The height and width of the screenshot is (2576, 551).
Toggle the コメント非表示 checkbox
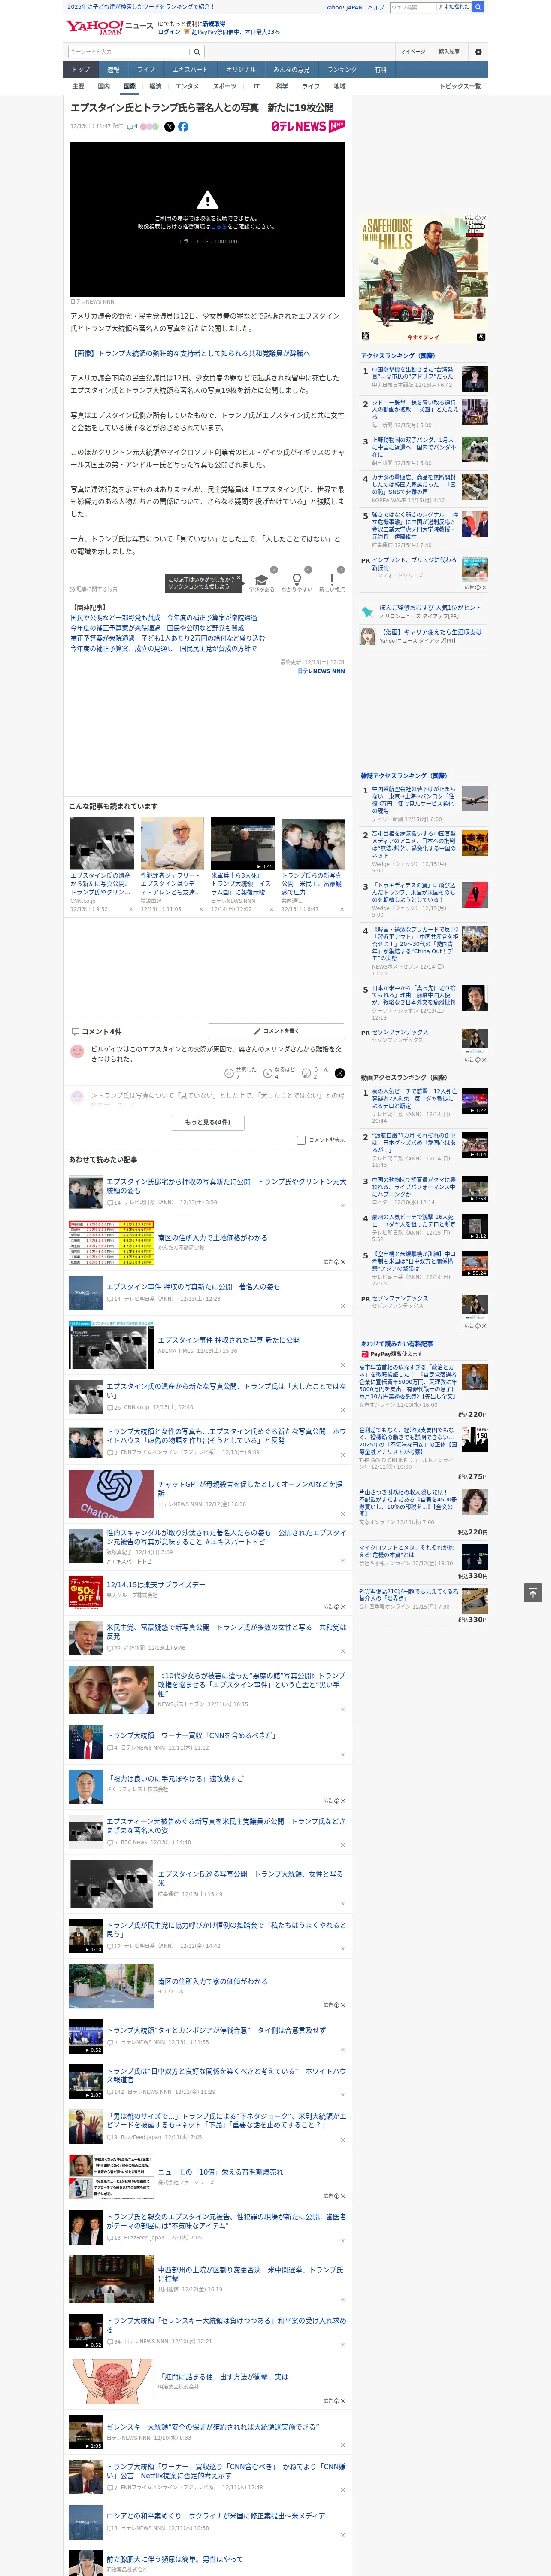click(301, 1140)
